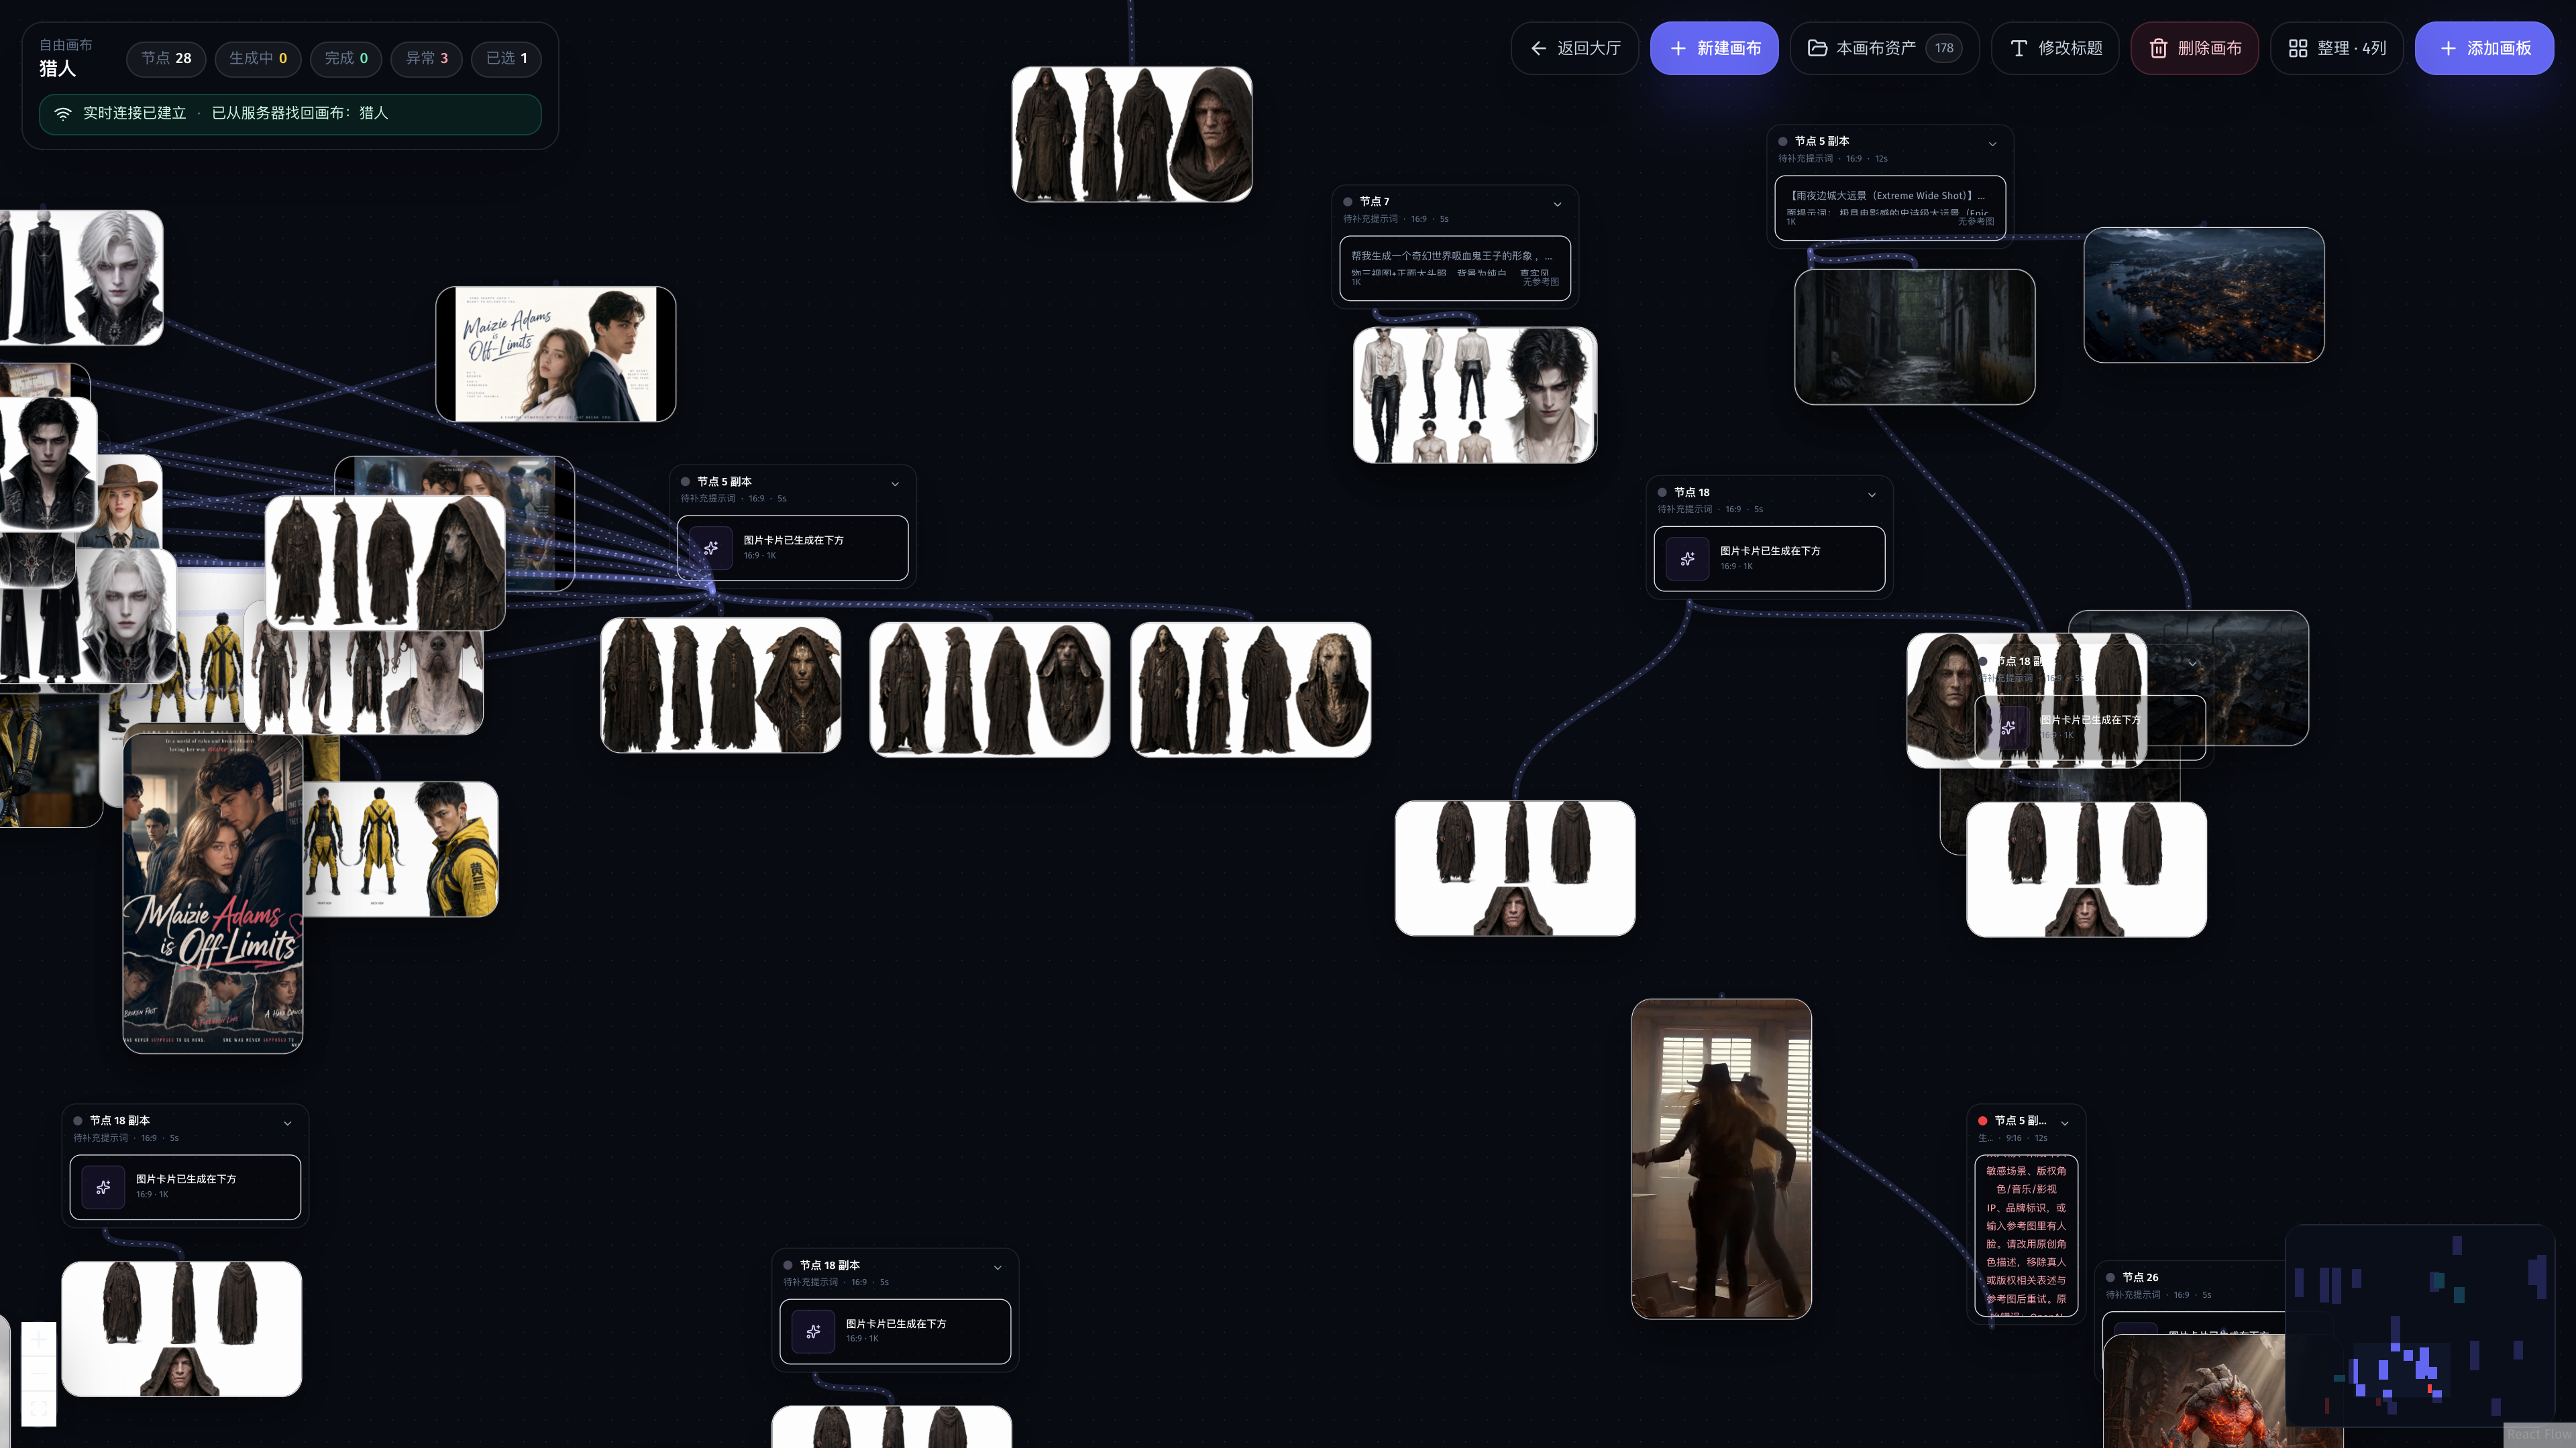2576x1448 pixels.
Task: Select the 生成中 0 status tab
Action: (258, 58)
